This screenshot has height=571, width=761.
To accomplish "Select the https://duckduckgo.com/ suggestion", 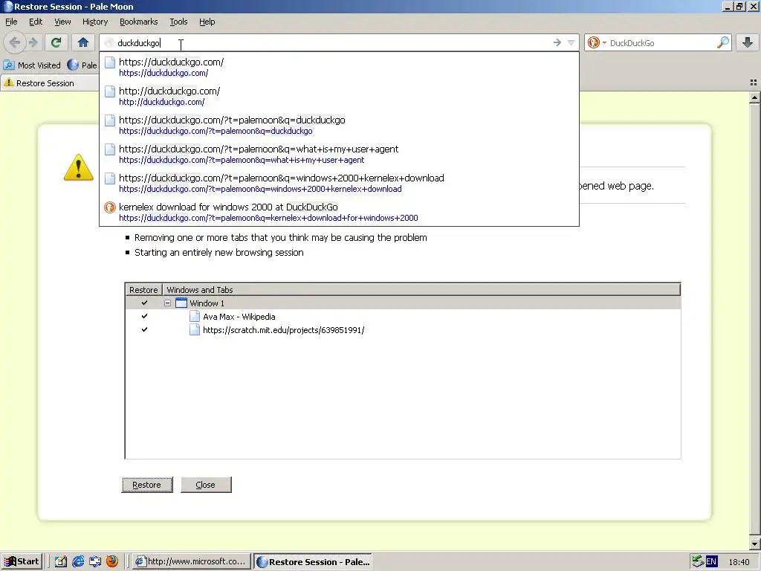I will coord(339,67).
